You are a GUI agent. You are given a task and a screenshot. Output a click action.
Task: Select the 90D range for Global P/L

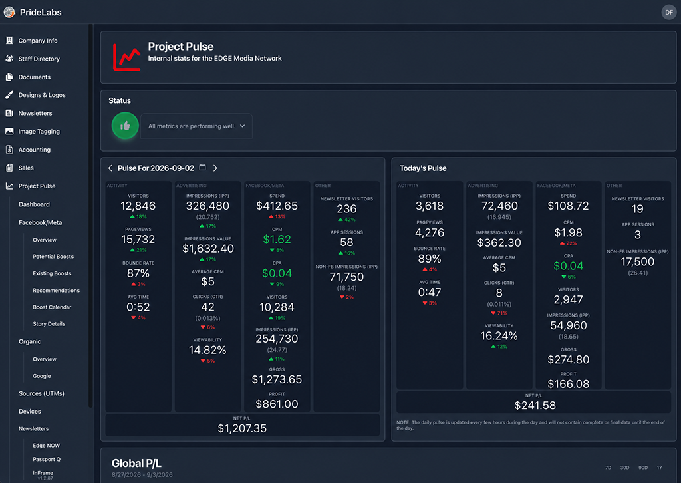click(643, 468)
